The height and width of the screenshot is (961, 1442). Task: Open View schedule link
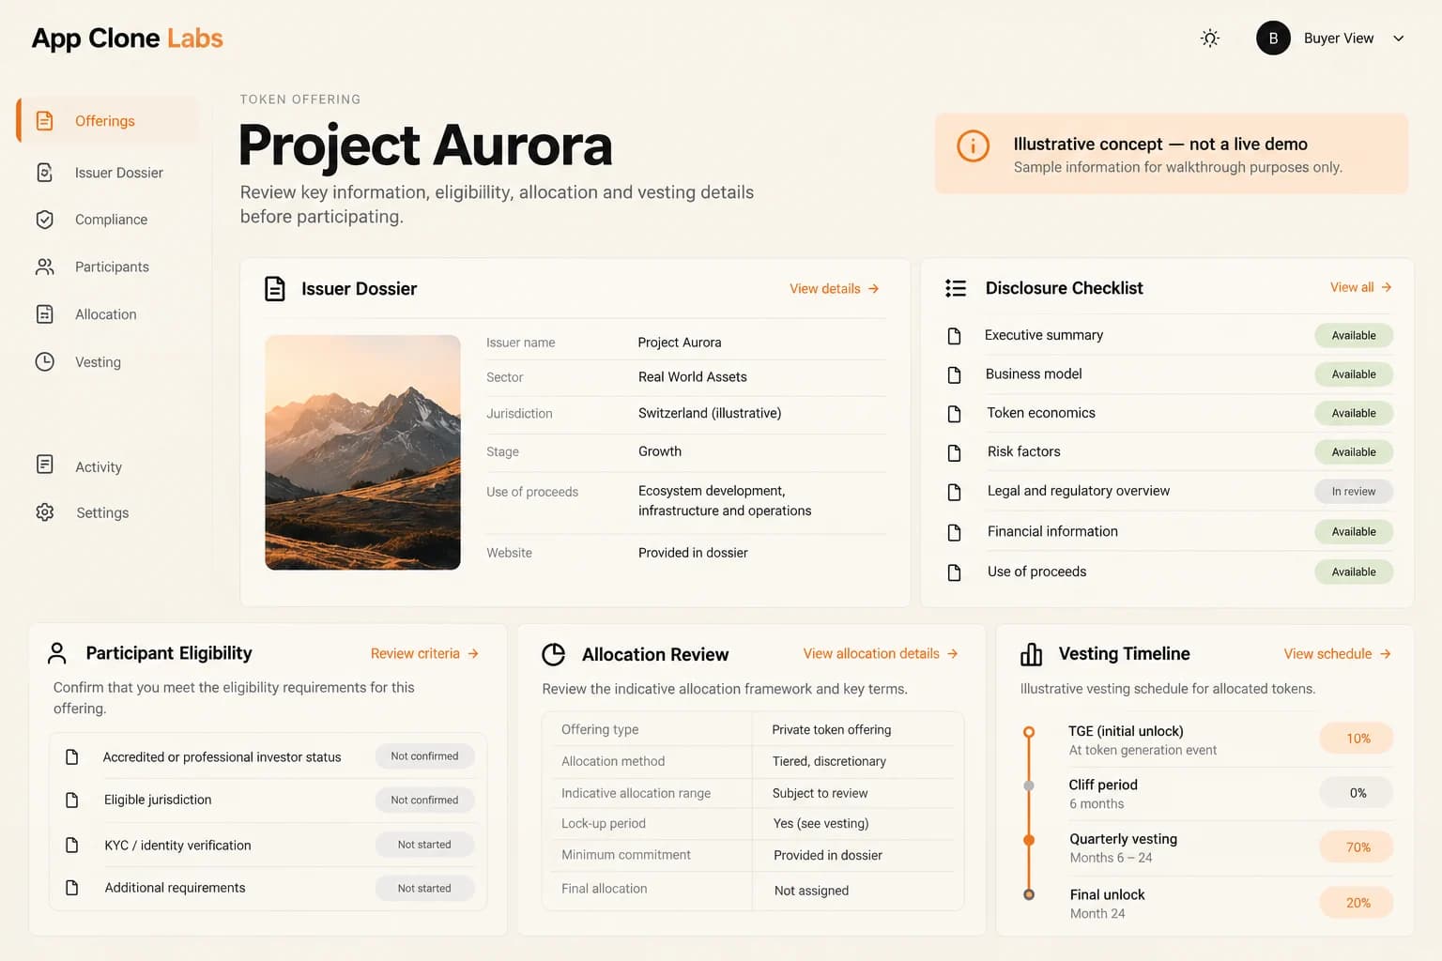pos(1337,653)
